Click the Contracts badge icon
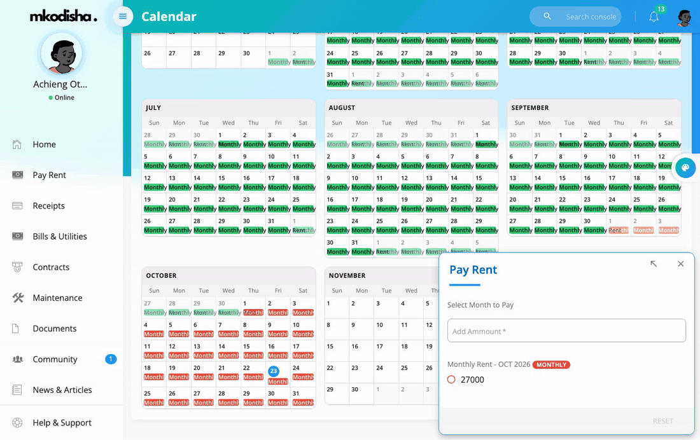The height and width of the screenshot is (440, 700). pyautogui.click(x=17, y=267)
